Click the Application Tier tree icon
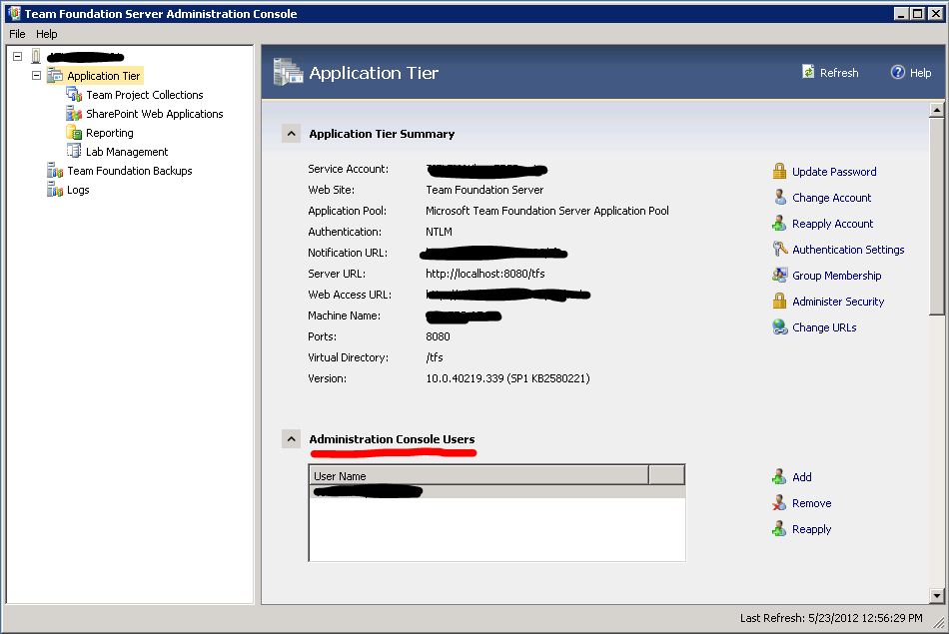The width and height of the screenshot is (949, 634). click(55, 76)
